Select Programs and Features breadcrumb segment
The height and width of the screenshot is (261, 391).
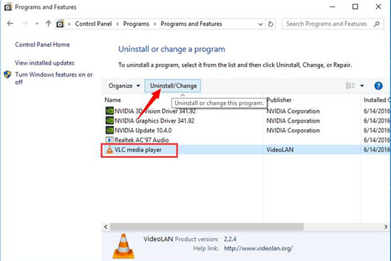pos(191,24)
